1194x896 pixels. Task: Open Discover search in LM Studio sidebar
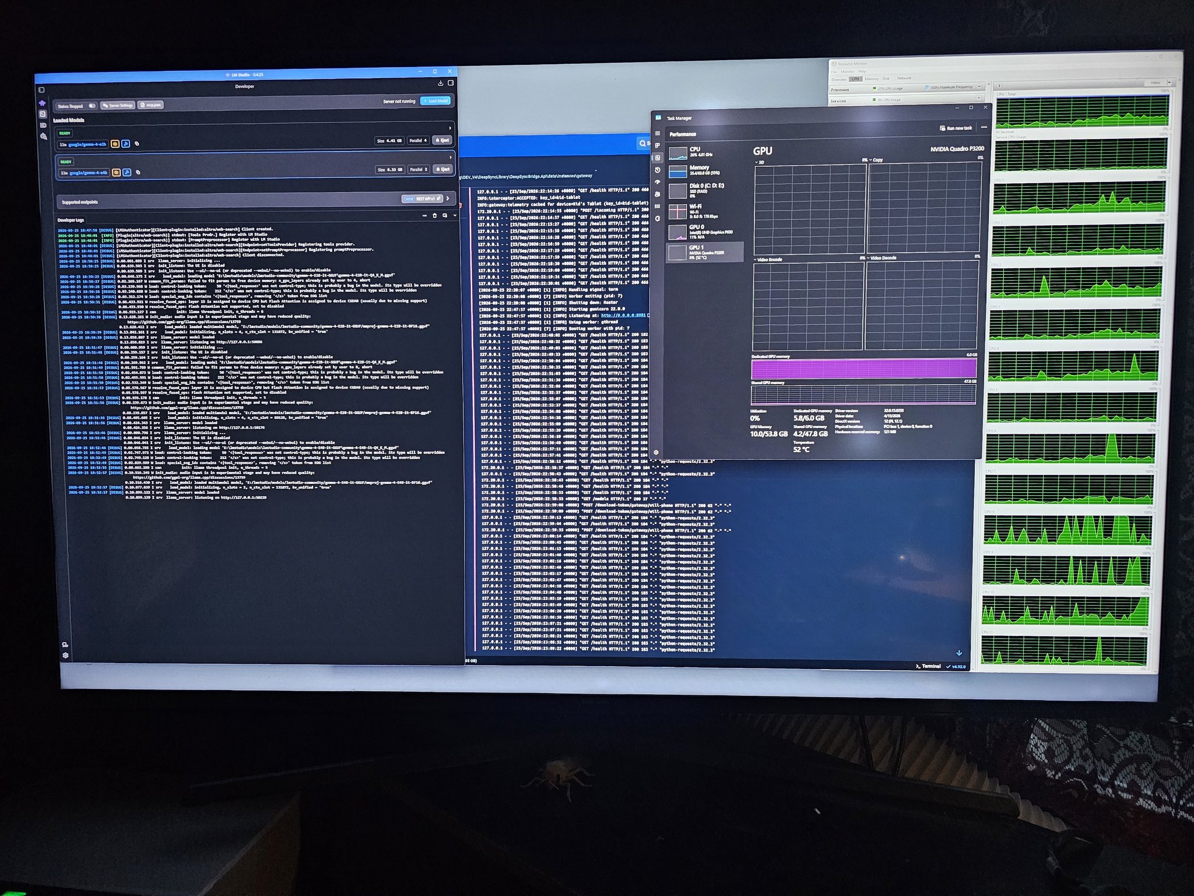(x=43, y=136)
